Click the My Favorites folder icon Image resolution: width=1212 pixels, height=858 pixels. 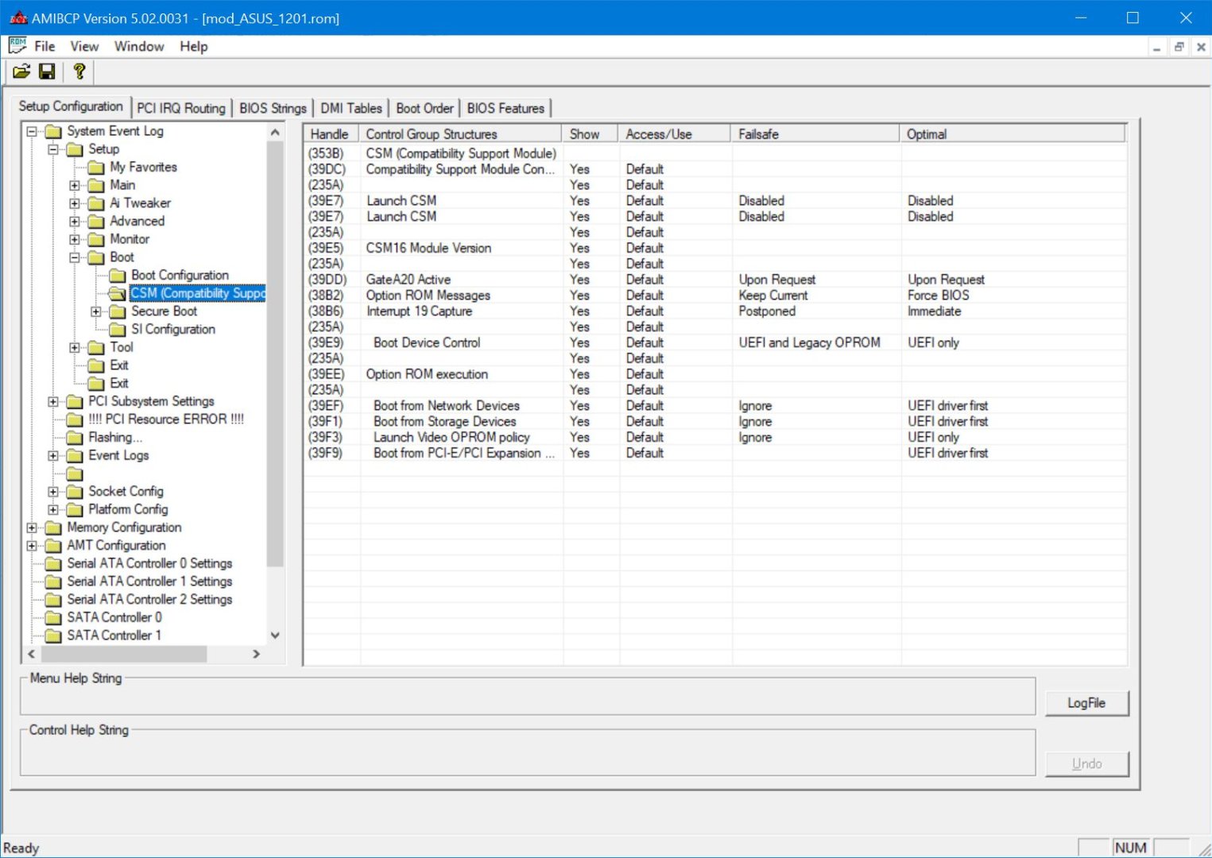96,168
